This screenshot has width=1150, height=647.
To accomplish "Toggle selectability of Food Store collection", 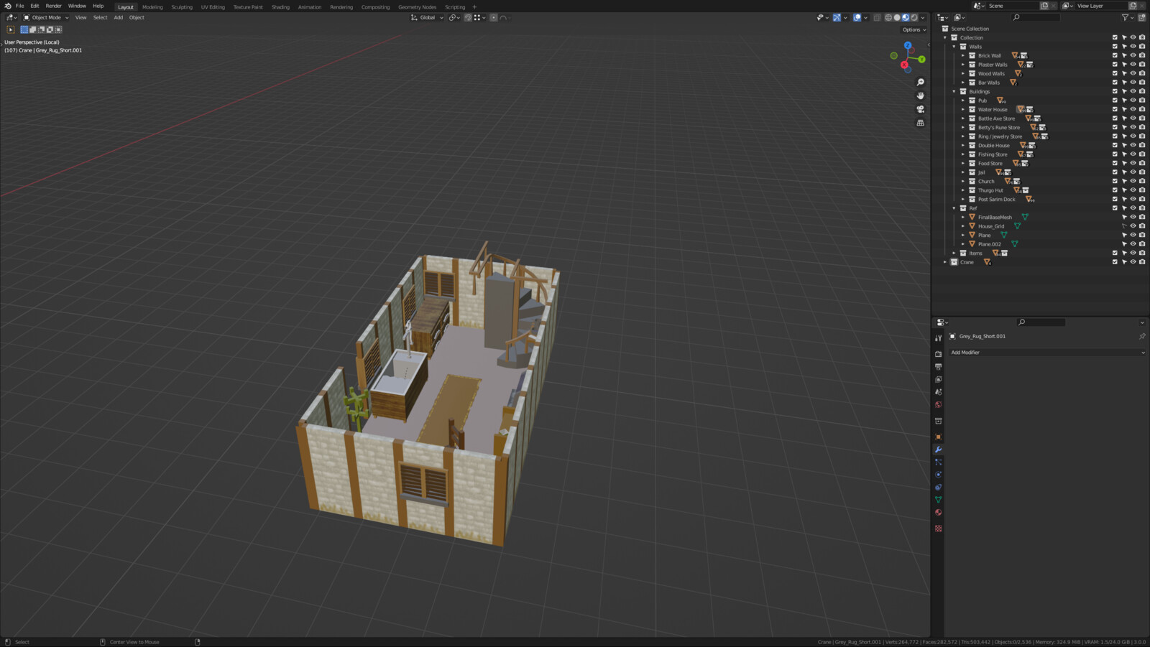I will pyautogui.click(x=1124, y=163).
